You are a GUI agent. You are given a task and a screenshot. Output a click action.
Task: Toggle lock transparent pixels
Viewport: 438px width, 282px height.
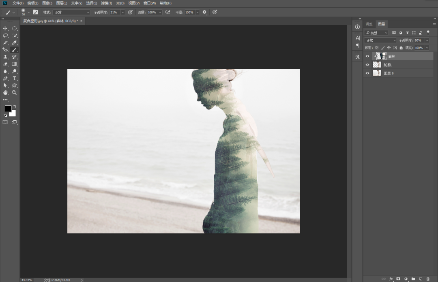coord(376,48)
